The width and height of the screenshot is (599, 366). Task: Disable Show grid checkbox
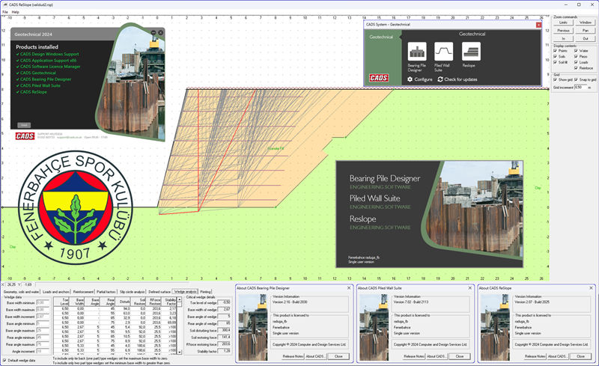pos(555,79)
